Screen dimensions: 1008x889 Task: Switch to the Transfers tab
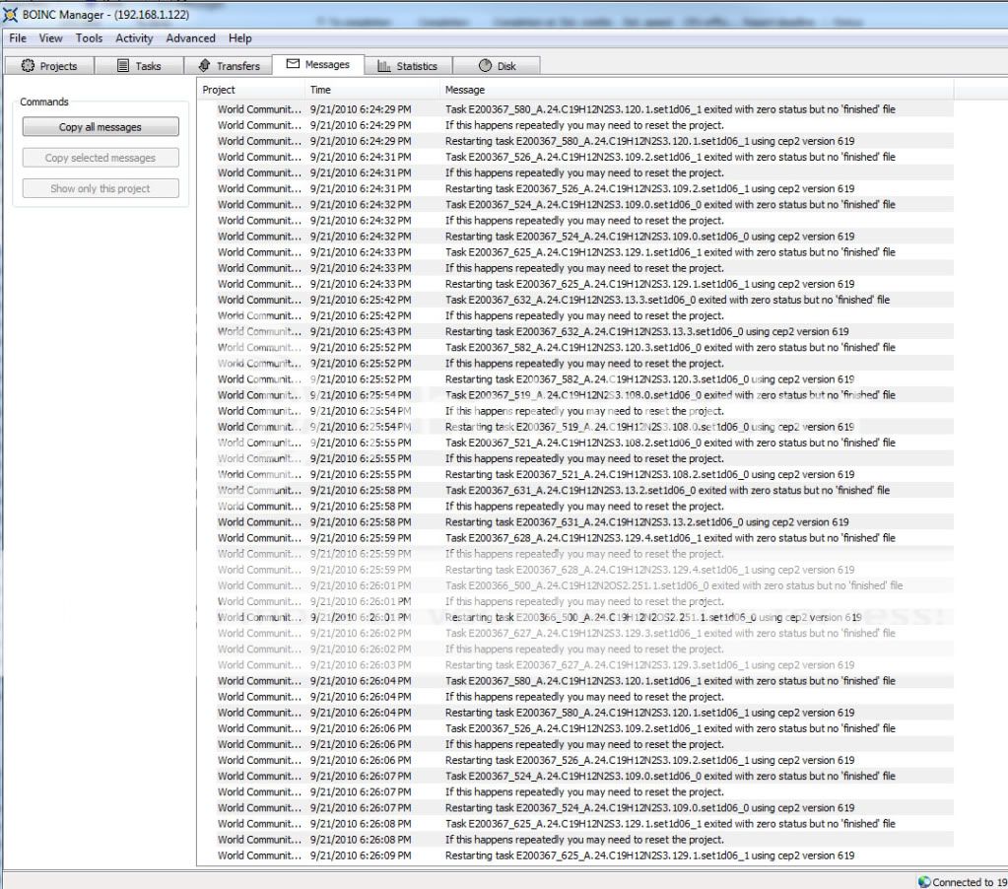[229, 66]
